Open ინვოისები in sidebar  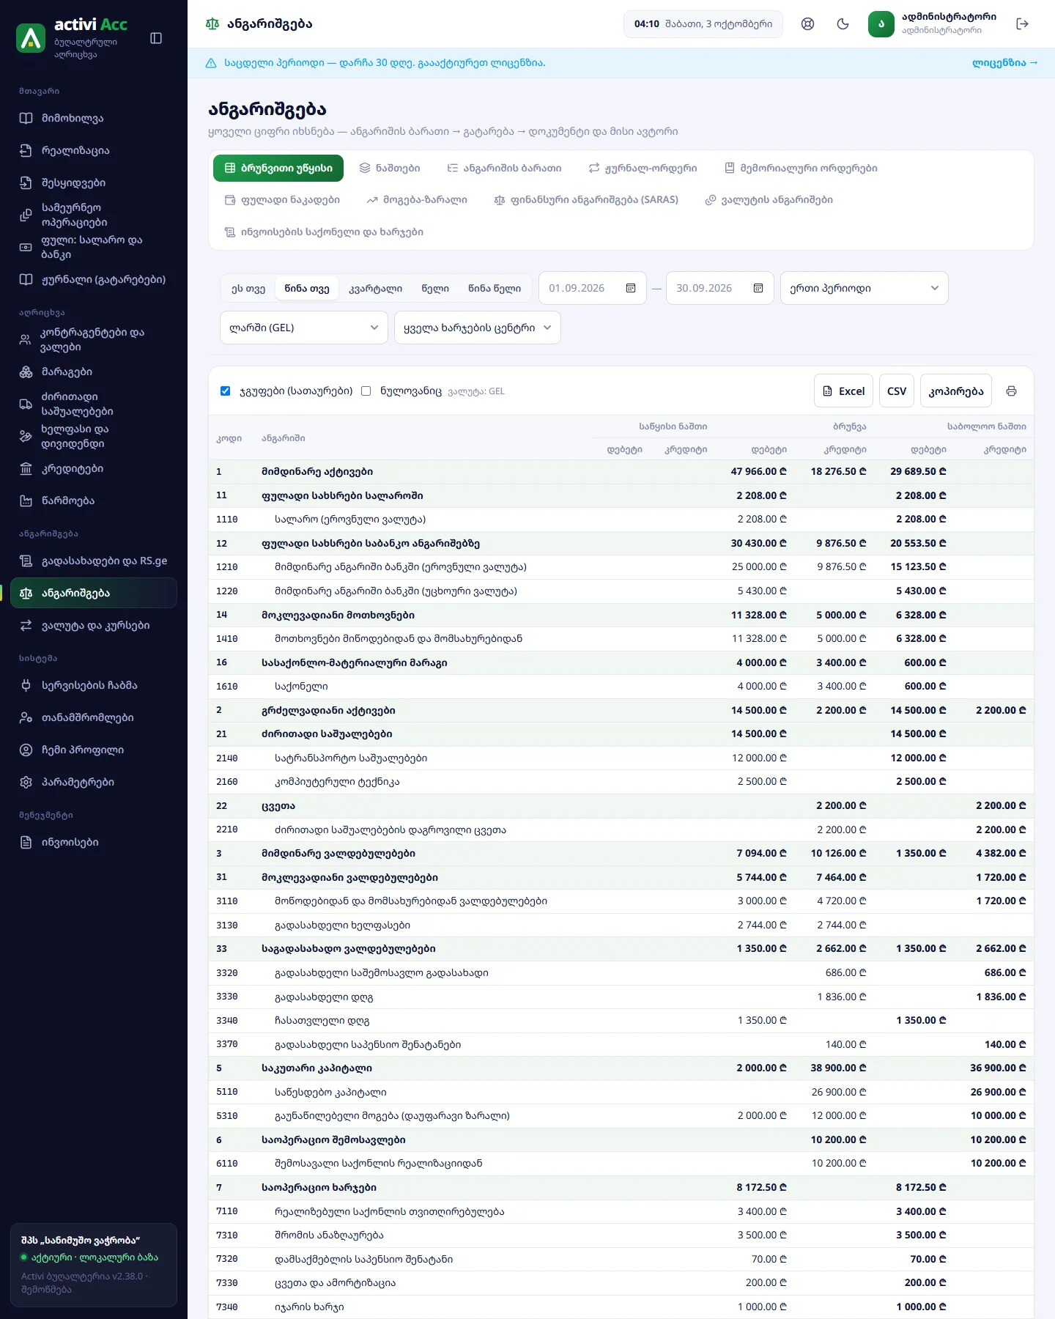[x=94, y=842]
